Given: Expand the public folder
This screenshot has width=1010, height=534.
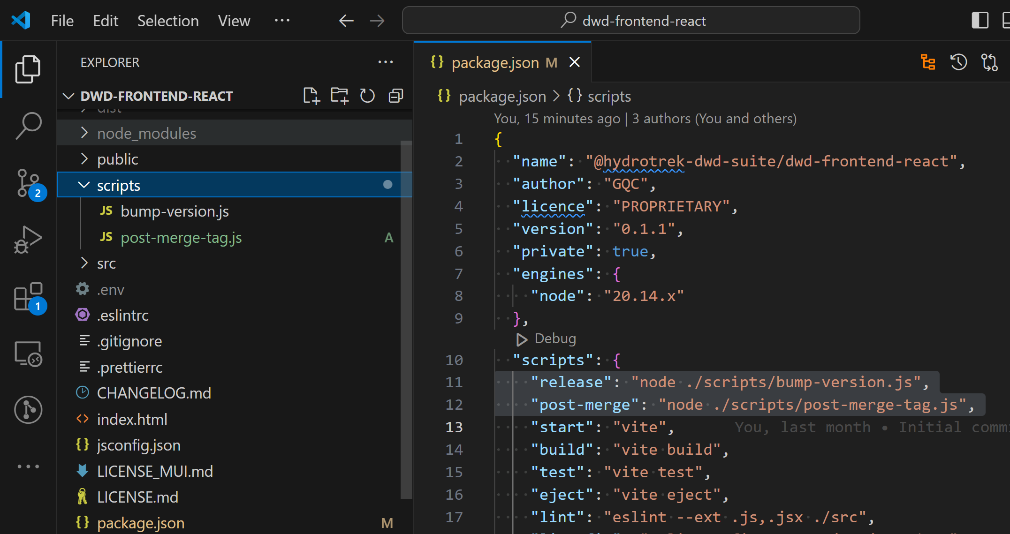Looking at the screenshot, I should point(234,159).
